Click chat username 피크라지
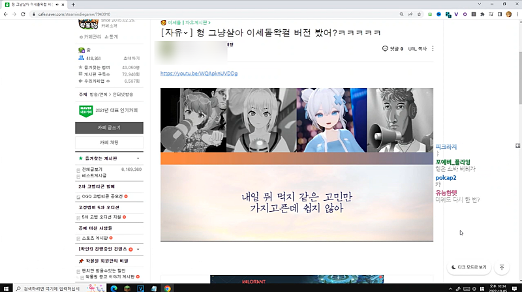The width and height of the screenshot is (522, 292). (446, 147)
